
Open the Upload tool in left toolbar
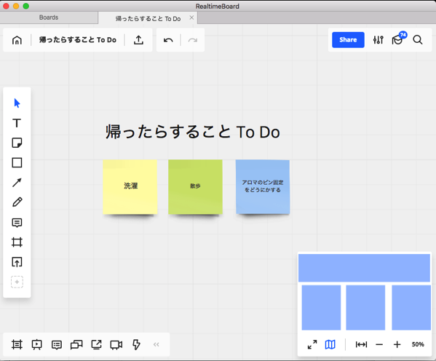pyautogui.click(x=17, y=262)
